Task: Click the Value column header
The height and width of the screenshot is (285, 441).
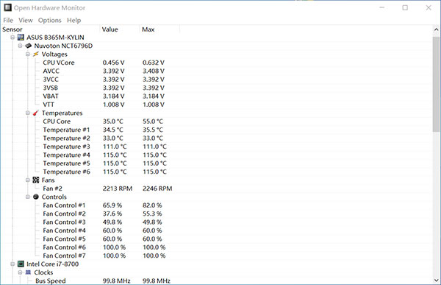Action: click(x=120, y=29)
